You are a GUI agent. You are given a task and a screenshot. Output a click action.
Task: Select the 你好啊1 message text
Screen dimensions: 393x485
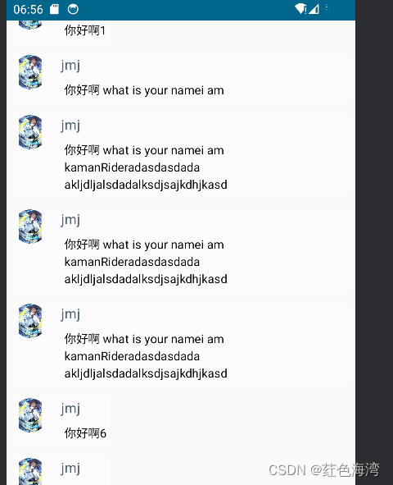pyautogui.click(x=85, y=30)
